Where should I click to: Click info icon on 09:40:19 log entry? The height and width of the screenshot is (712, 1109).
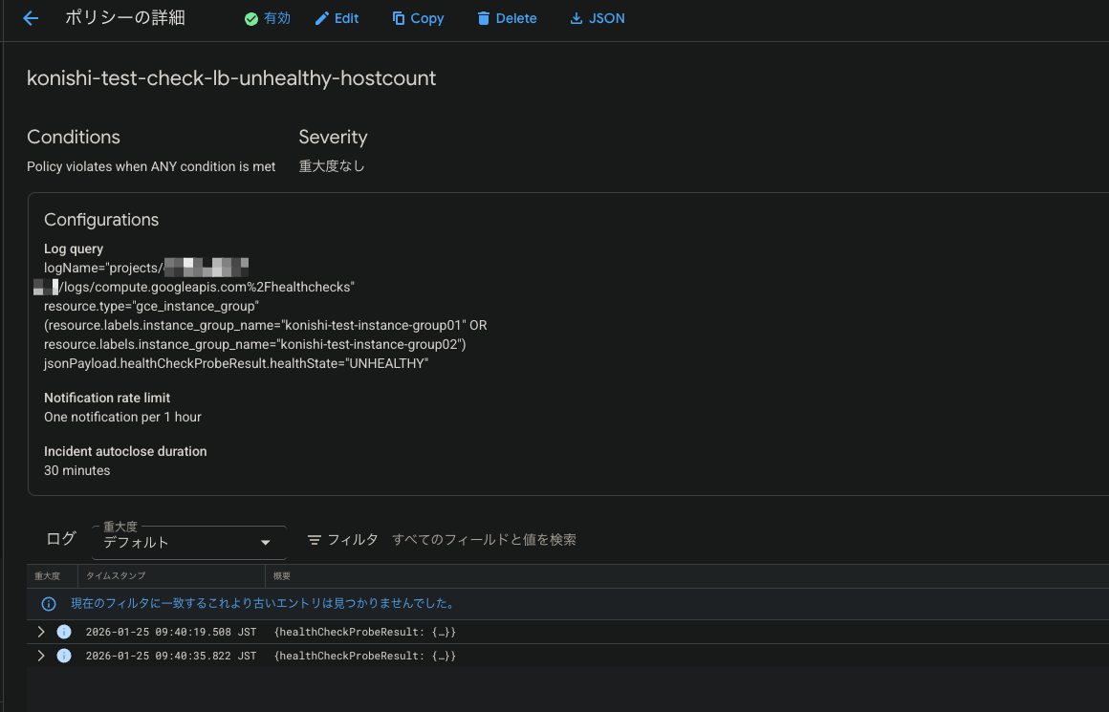64,632
